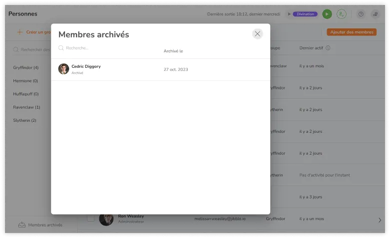Click the green activity tracking icon
Screen dimensions: 390x238
342,14
